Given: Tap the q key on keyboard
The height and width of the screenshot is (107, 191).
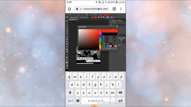Looking at the screenshot, I should 69,77.
